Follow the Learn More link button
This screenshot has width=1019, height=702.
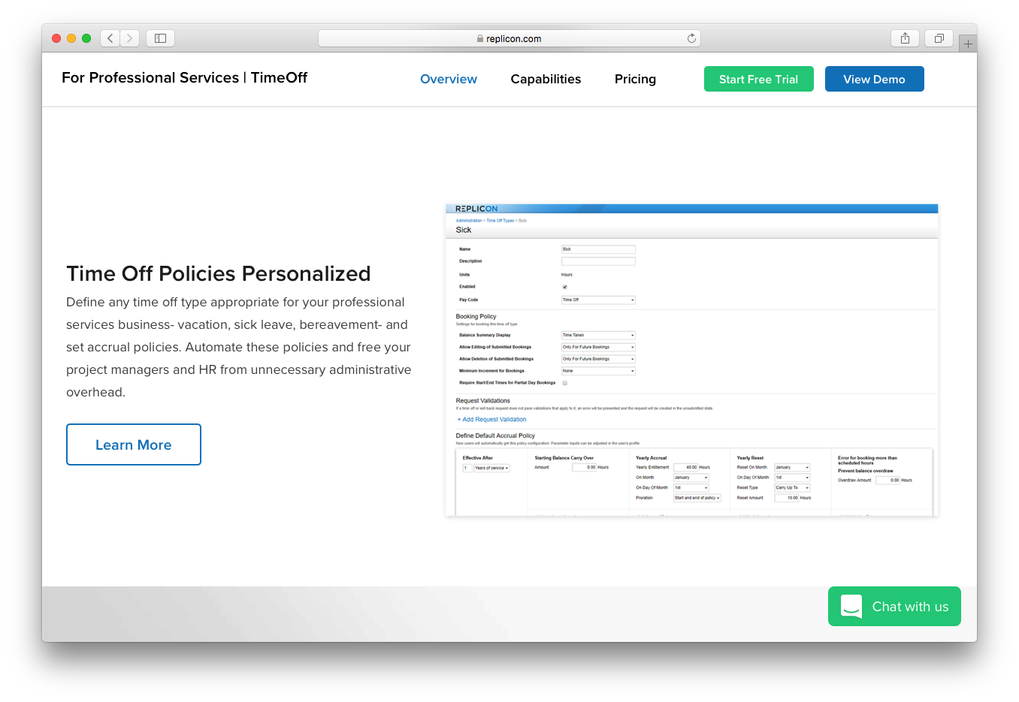(134, 444)
